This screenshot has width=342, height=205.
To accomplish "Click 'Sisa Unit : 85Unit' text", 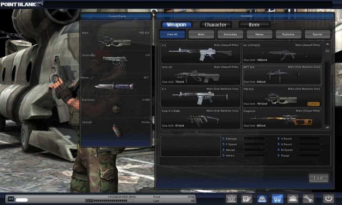I will point(254,126).
